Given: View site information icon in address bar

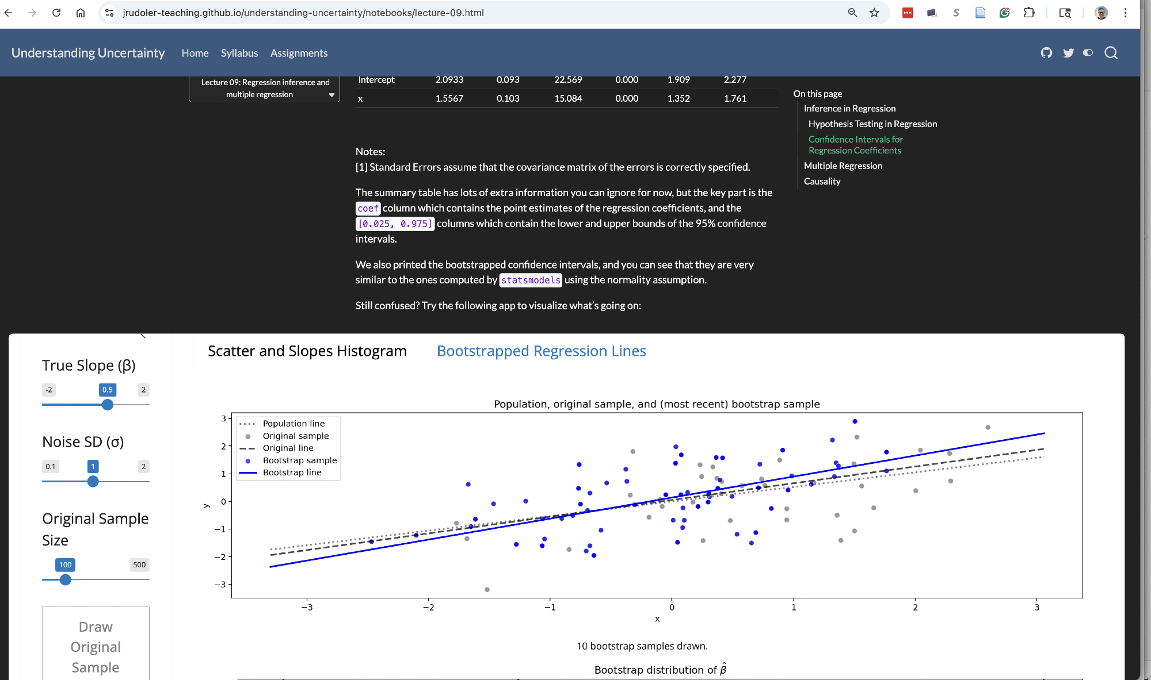Looking at the screenshot, I should coord(109,13).
